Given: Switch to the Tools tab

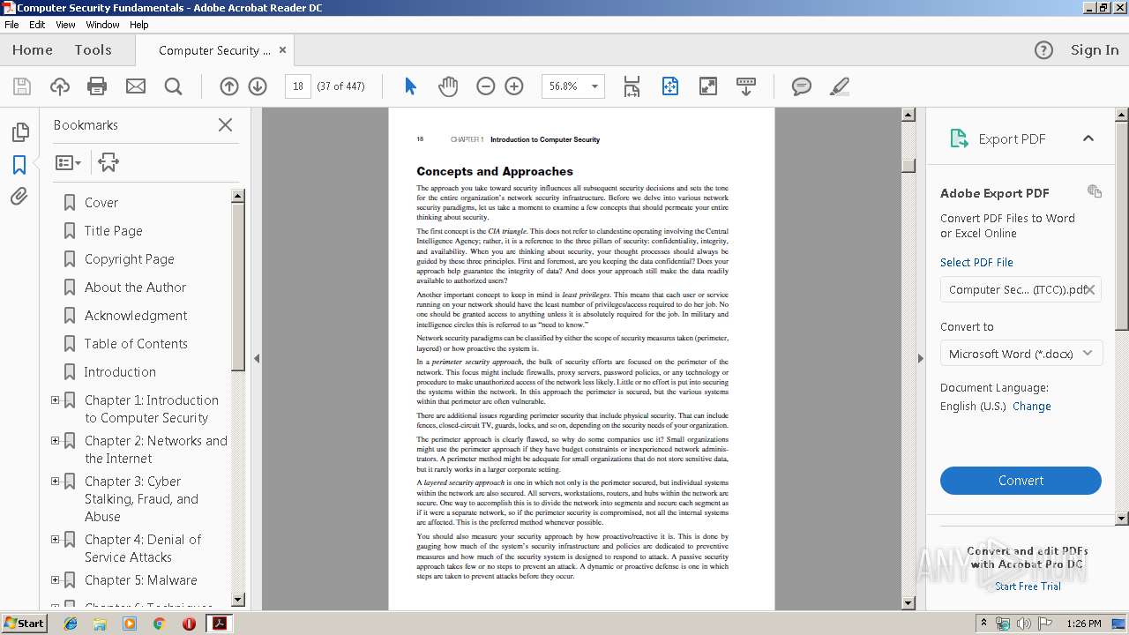Looking at the screenshot, I should tap(93, 50).
